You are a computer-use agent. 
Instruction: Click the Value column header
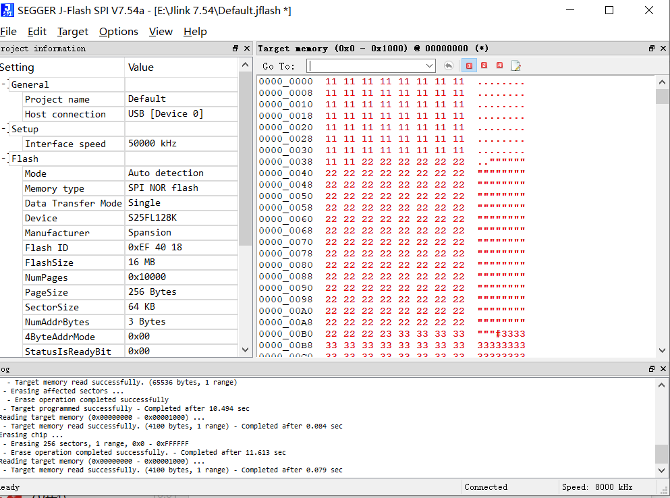coord(181,67)
